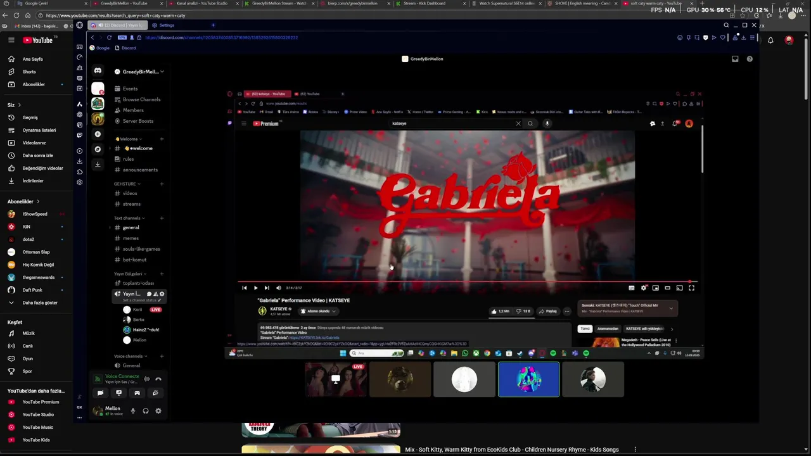Click Add a Server plus icon in Discord
This screenshot has width=811, height=456.
click(x=98, y=134)
